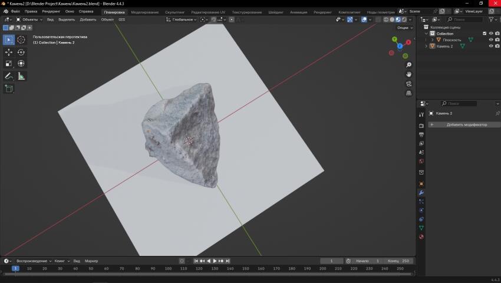Open the Scene properties tab
Image resolution: width=501 pixels, height=283 pixels.
[x=421, y=152]
